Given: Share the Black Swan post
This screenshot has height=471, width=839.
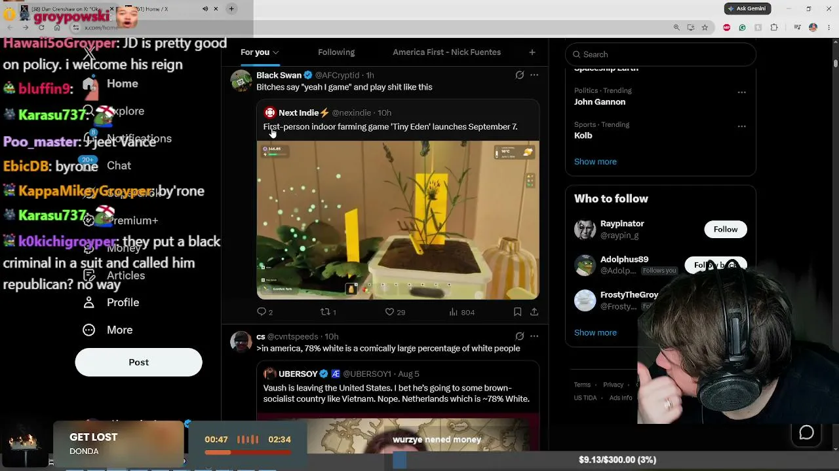Looking at the screenshot, I should (534, 312).
